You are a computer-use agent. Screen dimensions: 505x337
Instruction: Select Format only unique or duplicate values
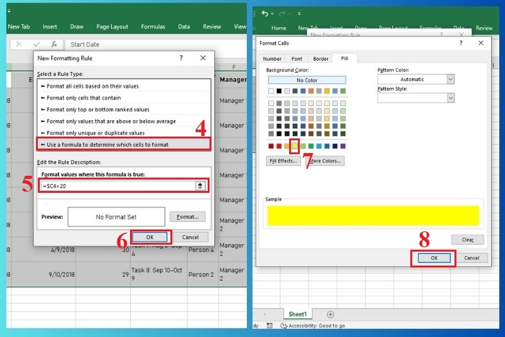[124, 133]
